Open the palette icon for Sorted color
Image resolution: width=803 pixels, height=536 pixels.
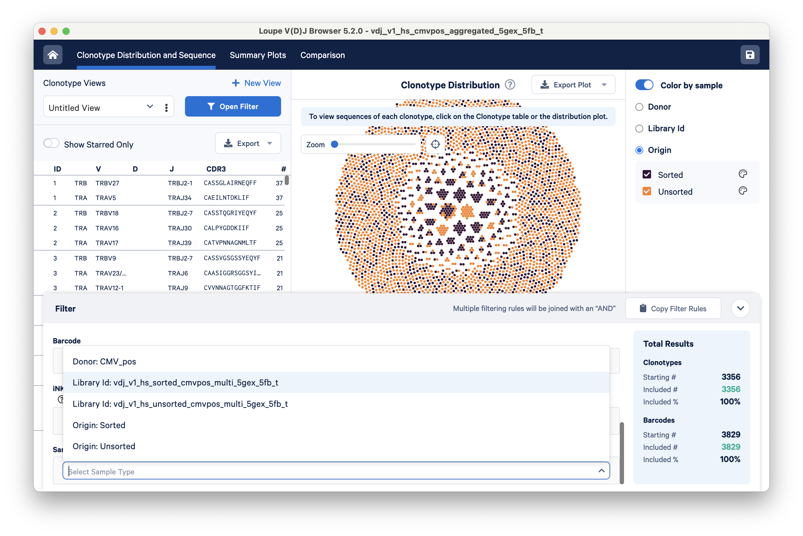(x=743, y=174)
